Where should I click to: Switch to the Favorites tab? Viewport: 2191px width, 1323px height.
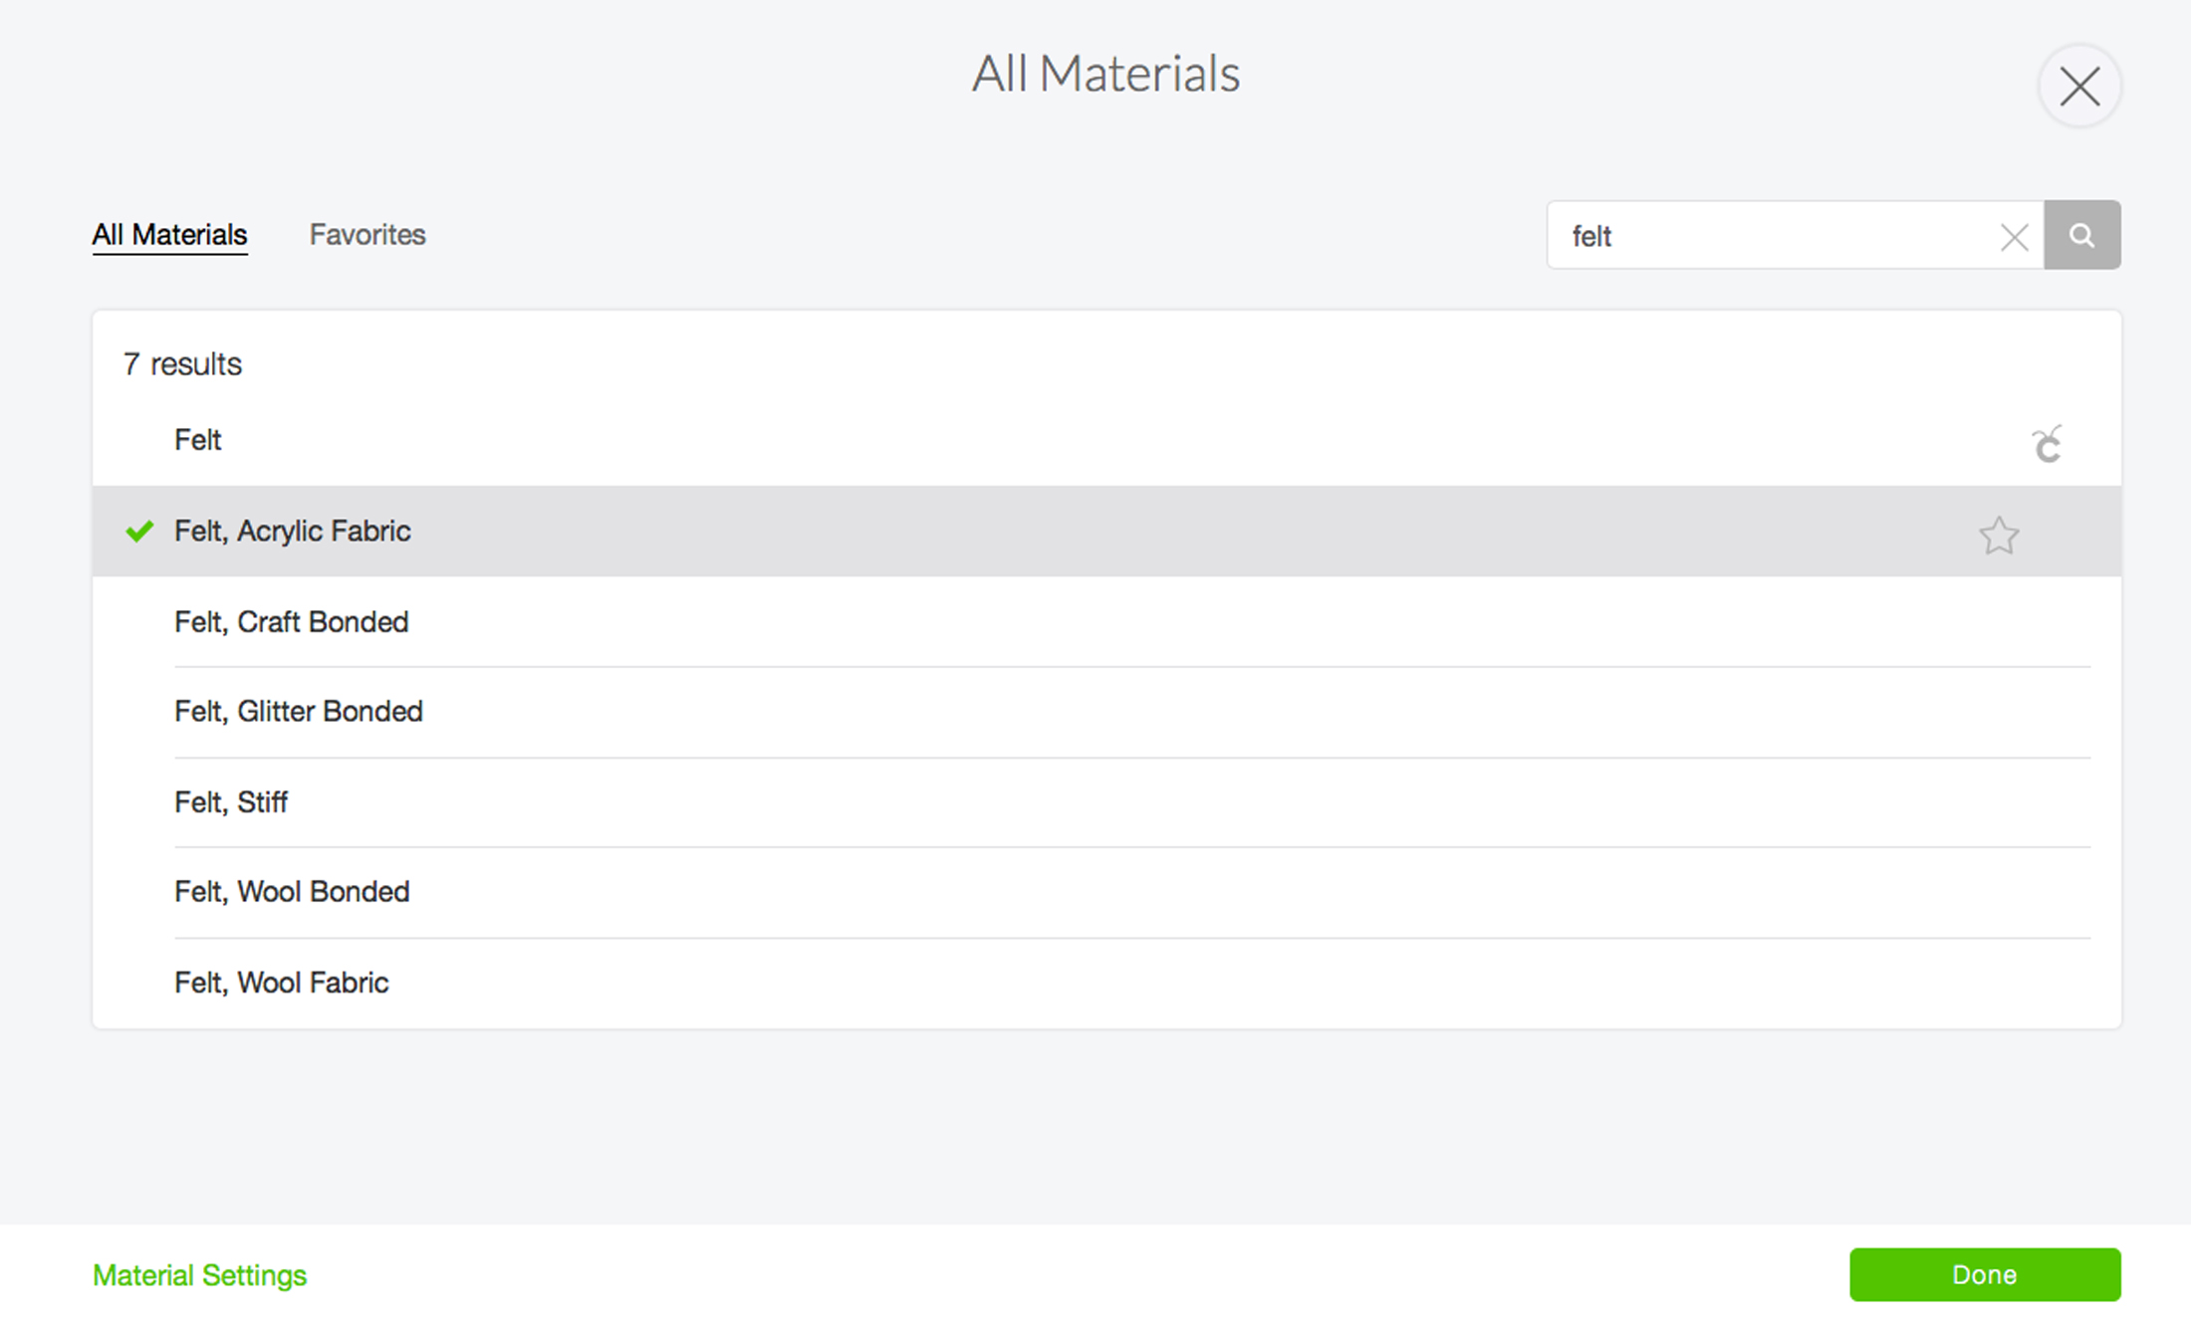pos(367,235)
